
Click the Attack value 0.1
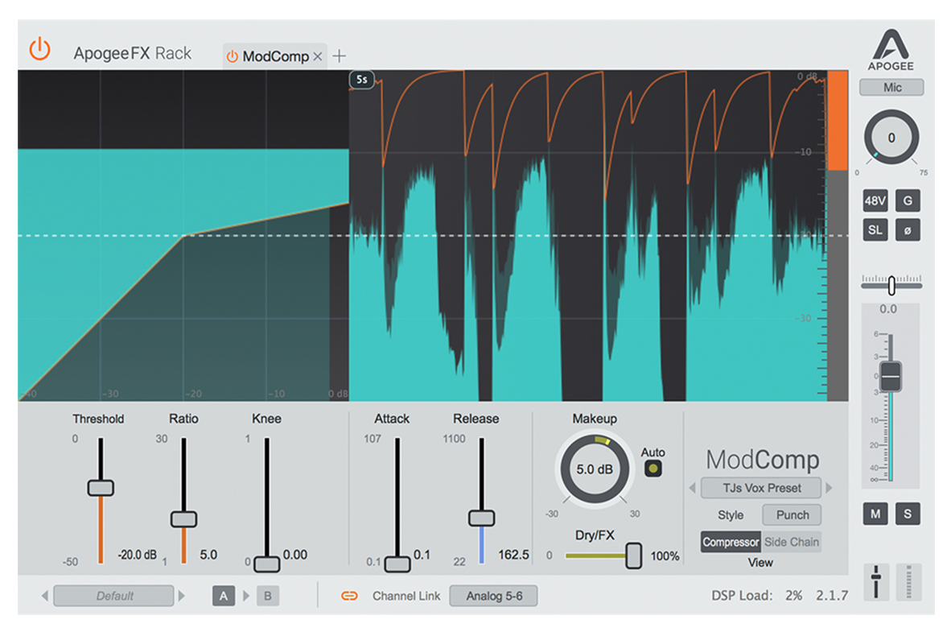tap(422, 555)
